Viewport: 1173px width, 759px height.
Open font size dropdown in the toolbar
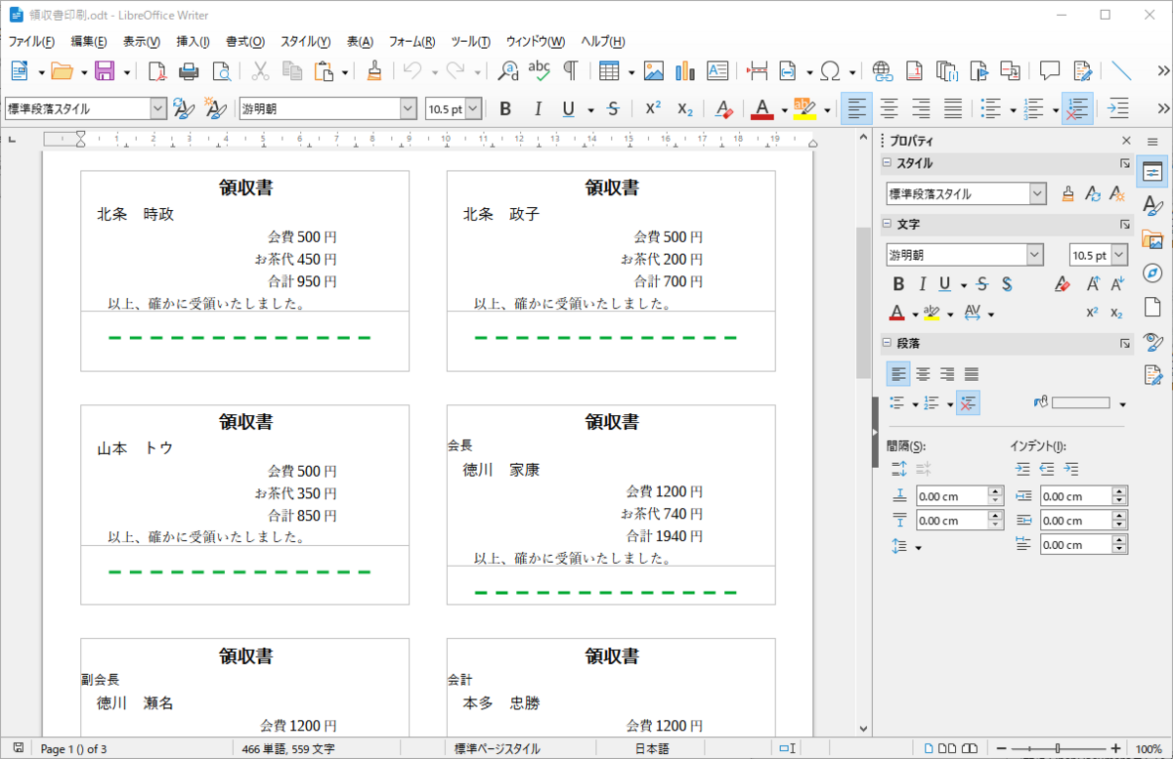coord(473,108)
